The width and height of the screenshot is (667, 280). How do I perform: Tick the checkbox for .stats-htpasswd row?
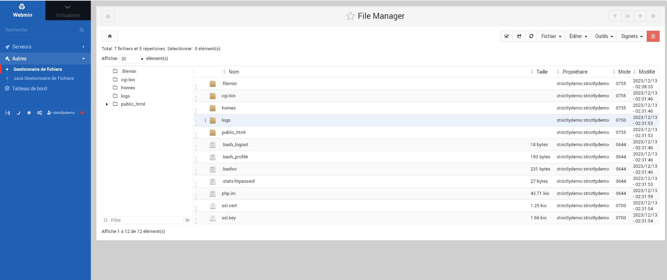coord(196,184)
